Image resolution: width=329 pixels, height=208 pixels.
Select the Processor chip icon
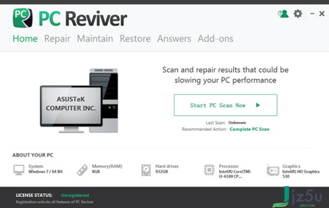point(209,170)
